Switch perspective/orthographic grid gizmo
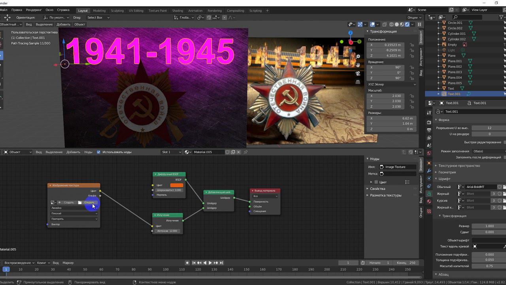Viewport: 506px width, 285px height. click(358, 82)
